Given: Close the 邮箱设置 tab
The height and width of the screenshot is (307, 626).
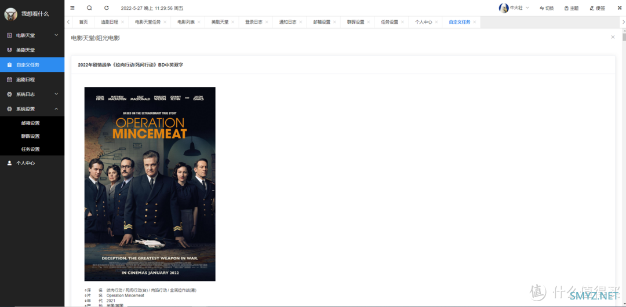Looking at the screenshot, I should 334,23.
